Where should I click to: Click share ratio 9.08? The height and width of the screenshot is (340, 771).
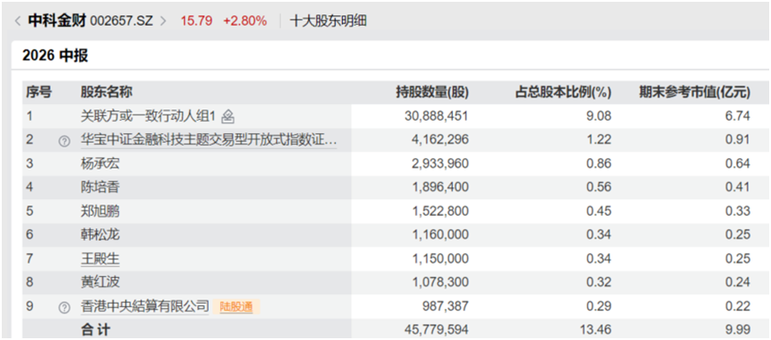pyautogui.click(x=599, y=116)
